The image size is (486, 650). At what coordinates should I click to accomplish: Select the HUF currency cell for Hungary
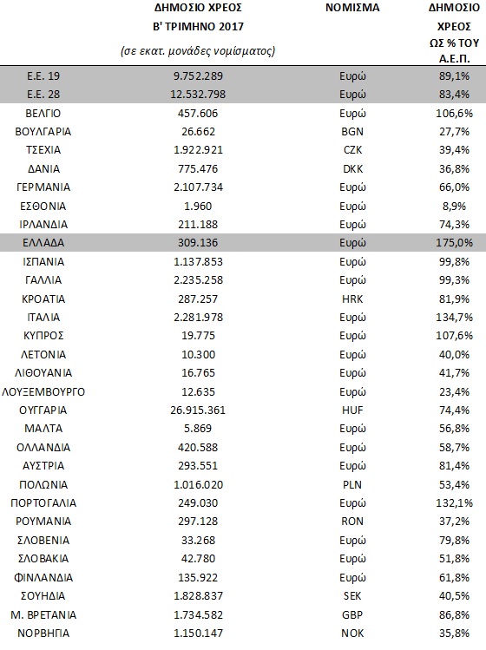[x=352, y=410]
